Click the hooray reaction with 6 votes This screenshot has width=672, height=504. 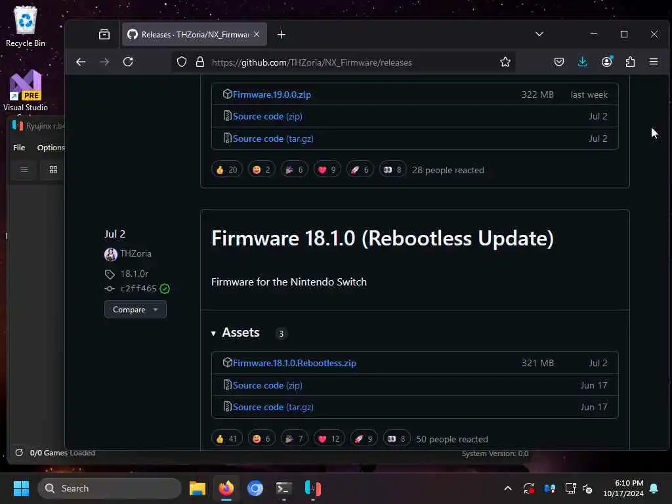pos(295,170)
